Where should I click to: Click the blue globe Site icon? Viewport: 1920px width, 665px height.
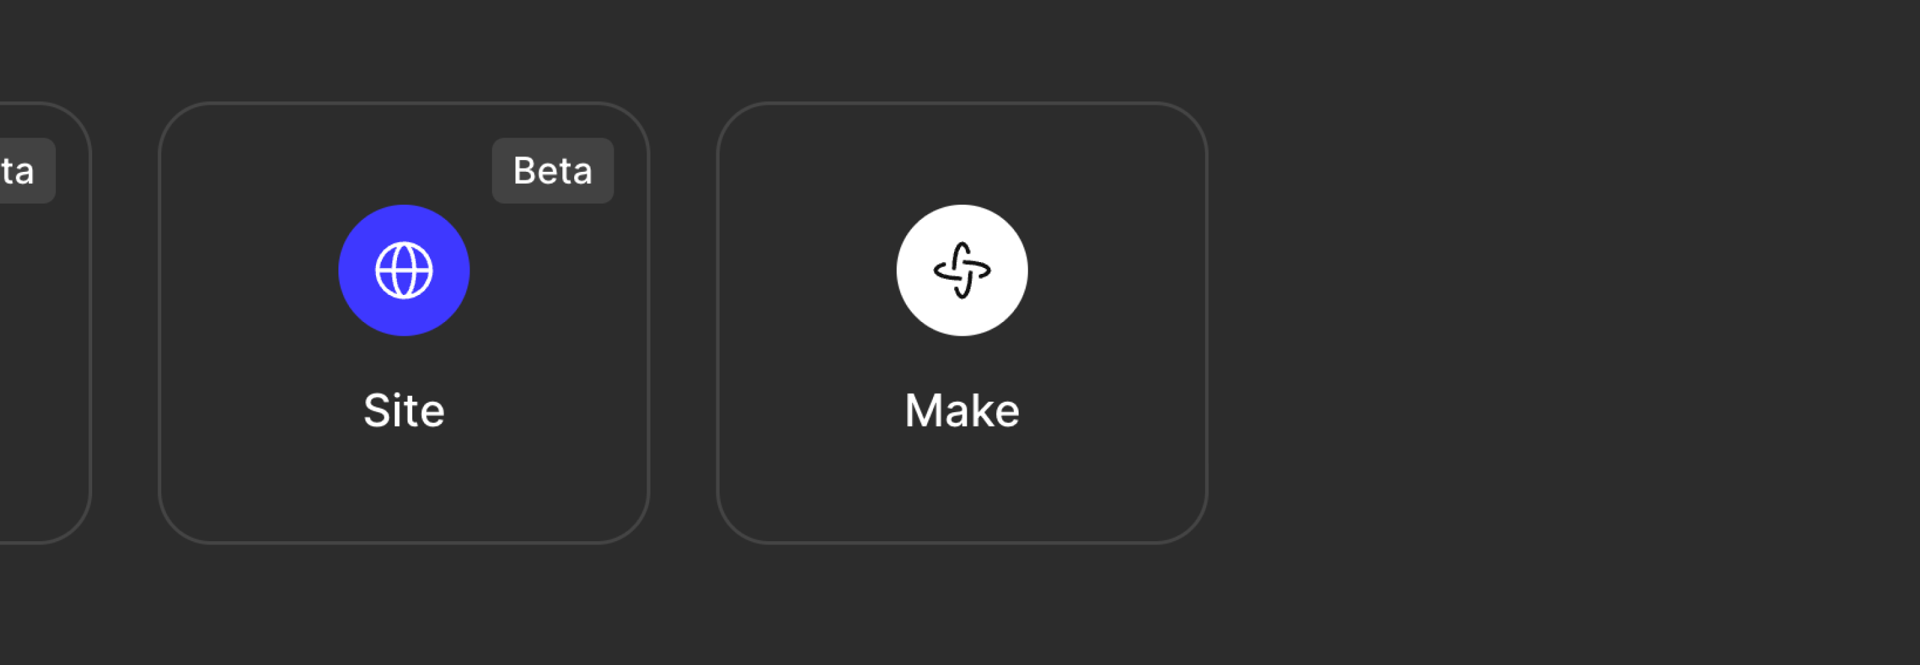pyautogui.click(x=404, y=270)
